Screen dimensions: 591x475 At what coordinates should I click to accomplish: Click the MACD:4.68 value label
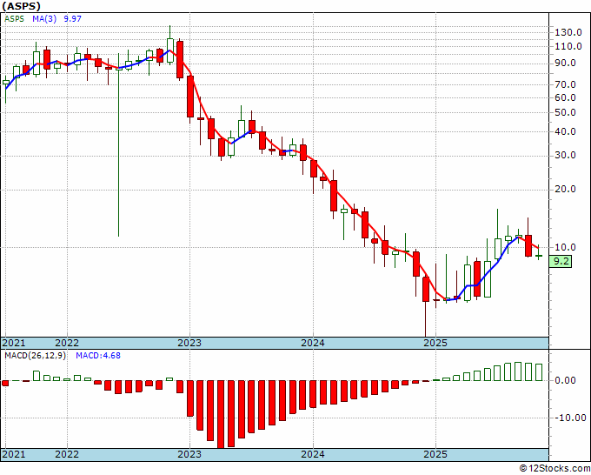[x=98, y=356]
